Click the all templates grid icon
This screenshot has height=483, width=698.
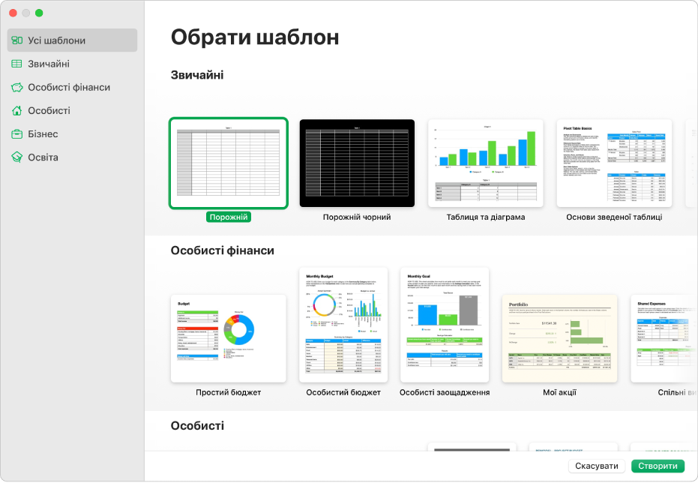17,40
